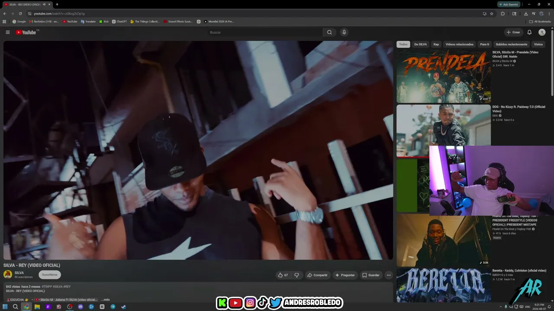Viewport: 554px width, 311px height.
Task: Focus the YouTube Buscar search field
Action: [x=265, y=32]
